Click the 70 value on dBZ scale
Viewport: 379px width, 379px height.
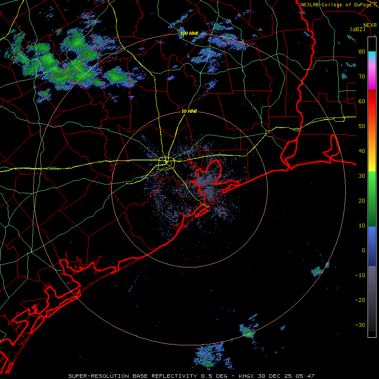[362, 77]
